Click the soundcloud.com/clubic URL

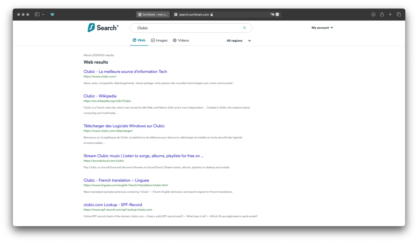point(104,161)
